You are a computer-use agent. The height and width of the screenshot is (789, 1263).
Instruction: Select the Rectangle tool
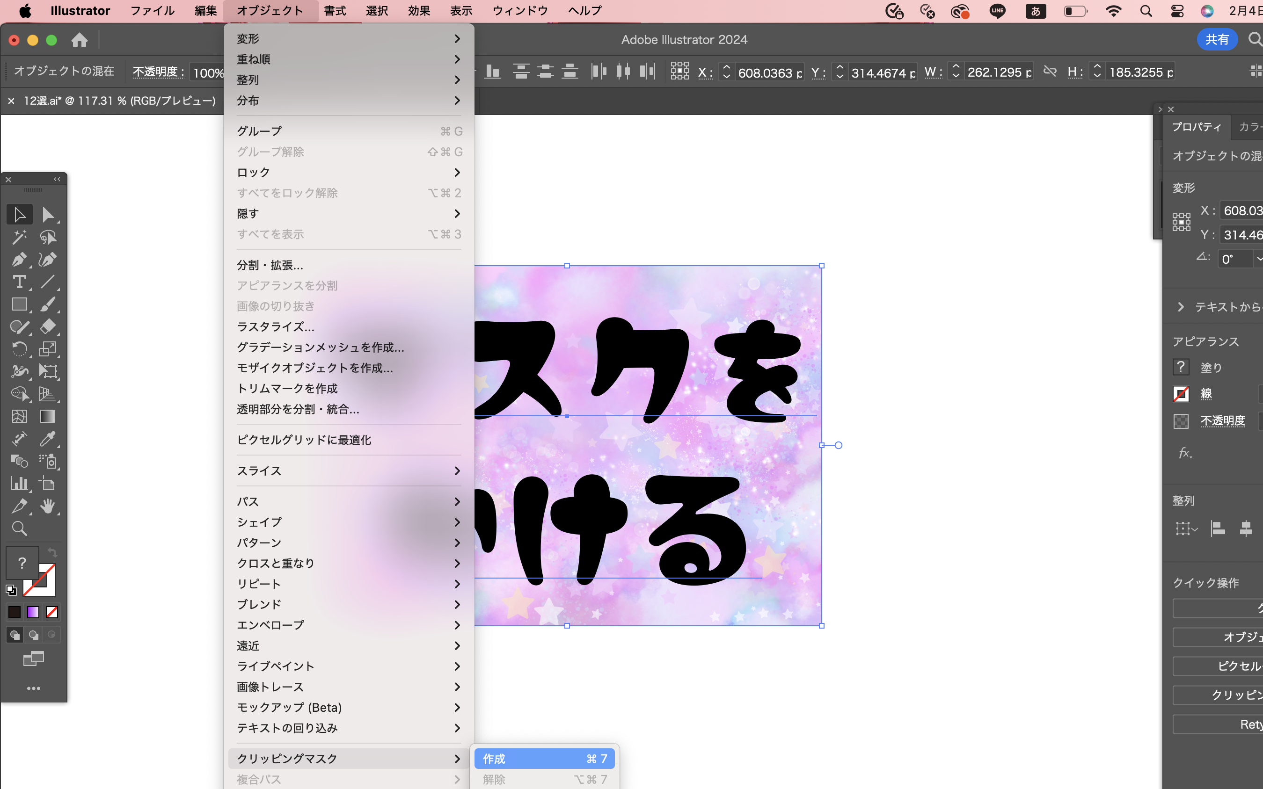19,304
